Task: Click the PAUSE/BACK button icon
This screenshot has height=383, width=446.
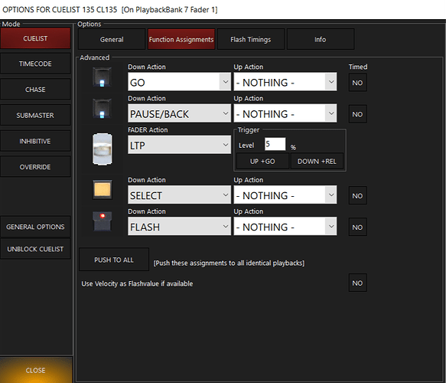Action: (x=102, y=109)
